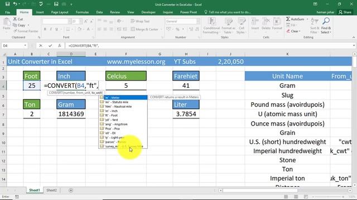Switch to Sheet2 tab

pyautogui.click(x=52, y=190)
